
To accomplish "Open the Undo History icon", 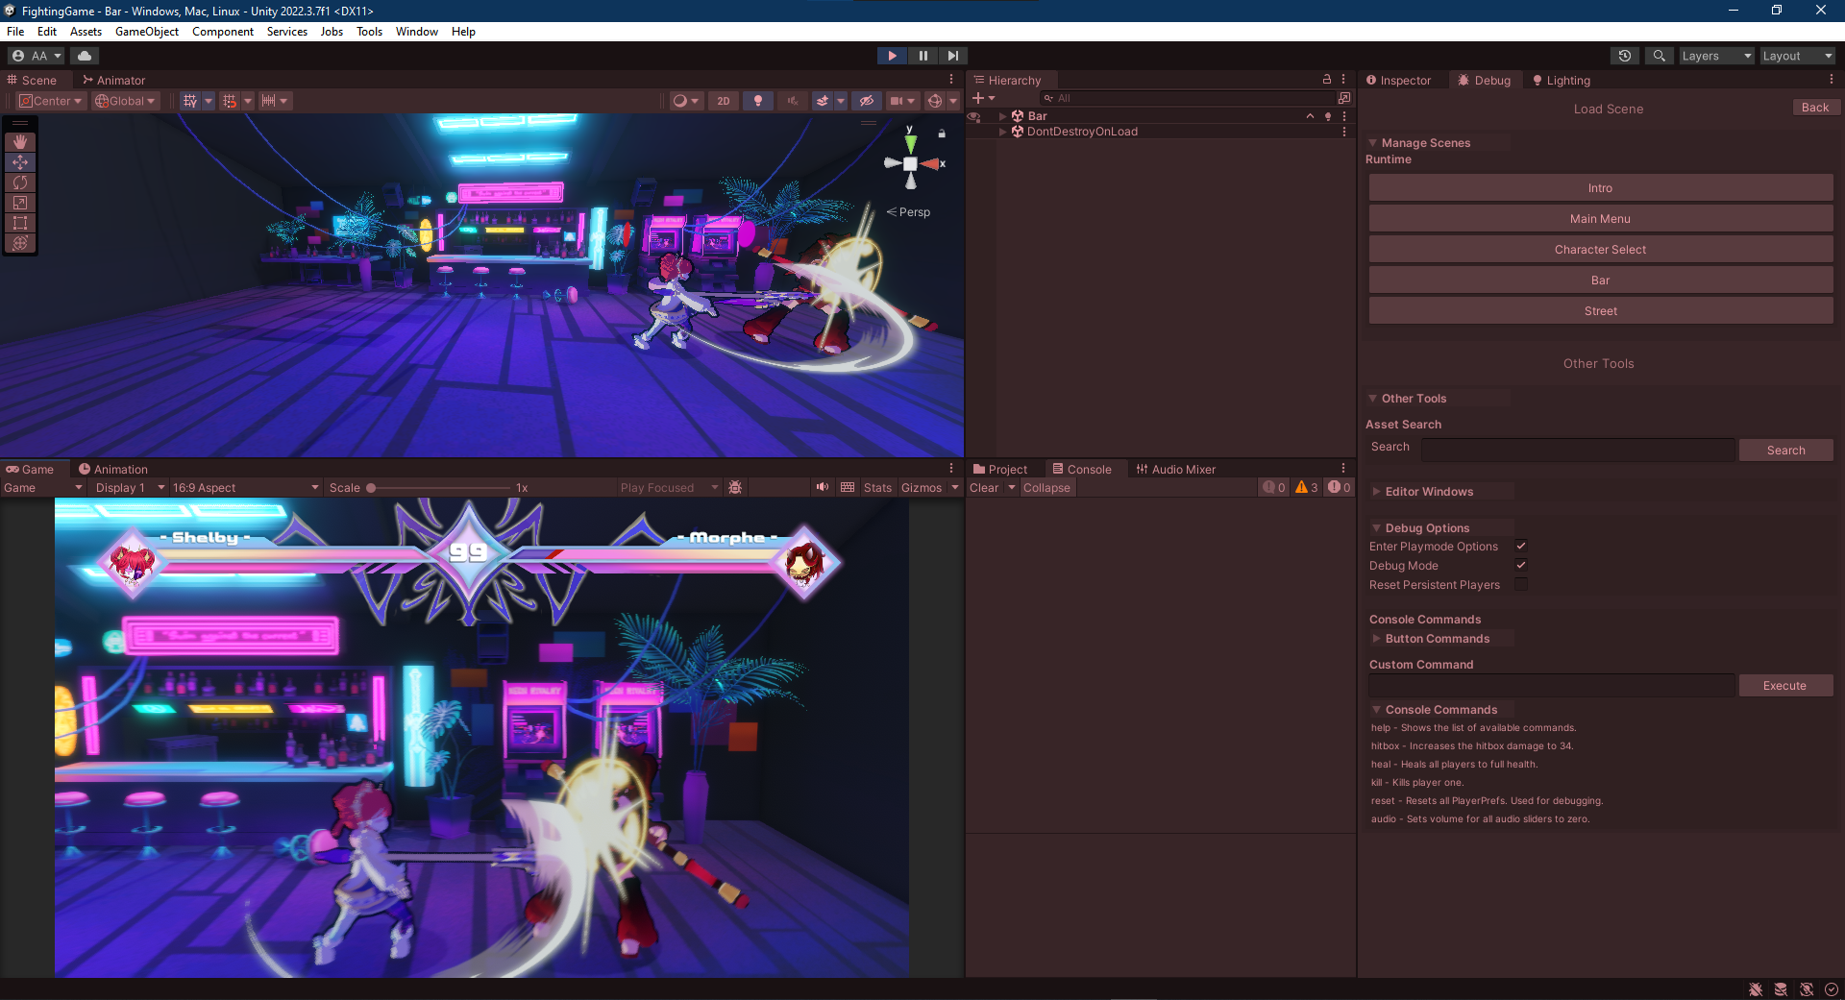I will coord(1624,56).
